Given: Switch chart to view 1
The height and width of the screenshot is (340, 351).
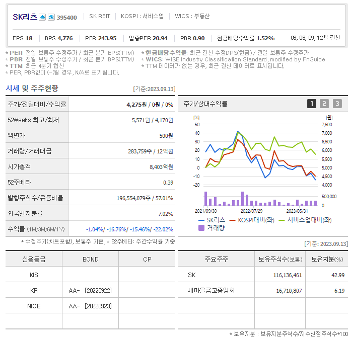Looking at the screenshot, I should coord(312,104).
